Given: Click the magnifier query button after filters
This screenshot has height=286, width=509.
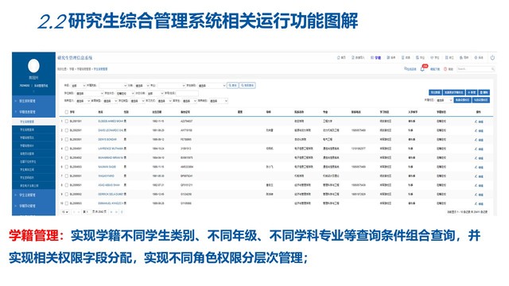Looking at the screenshot, I should 232,85.
